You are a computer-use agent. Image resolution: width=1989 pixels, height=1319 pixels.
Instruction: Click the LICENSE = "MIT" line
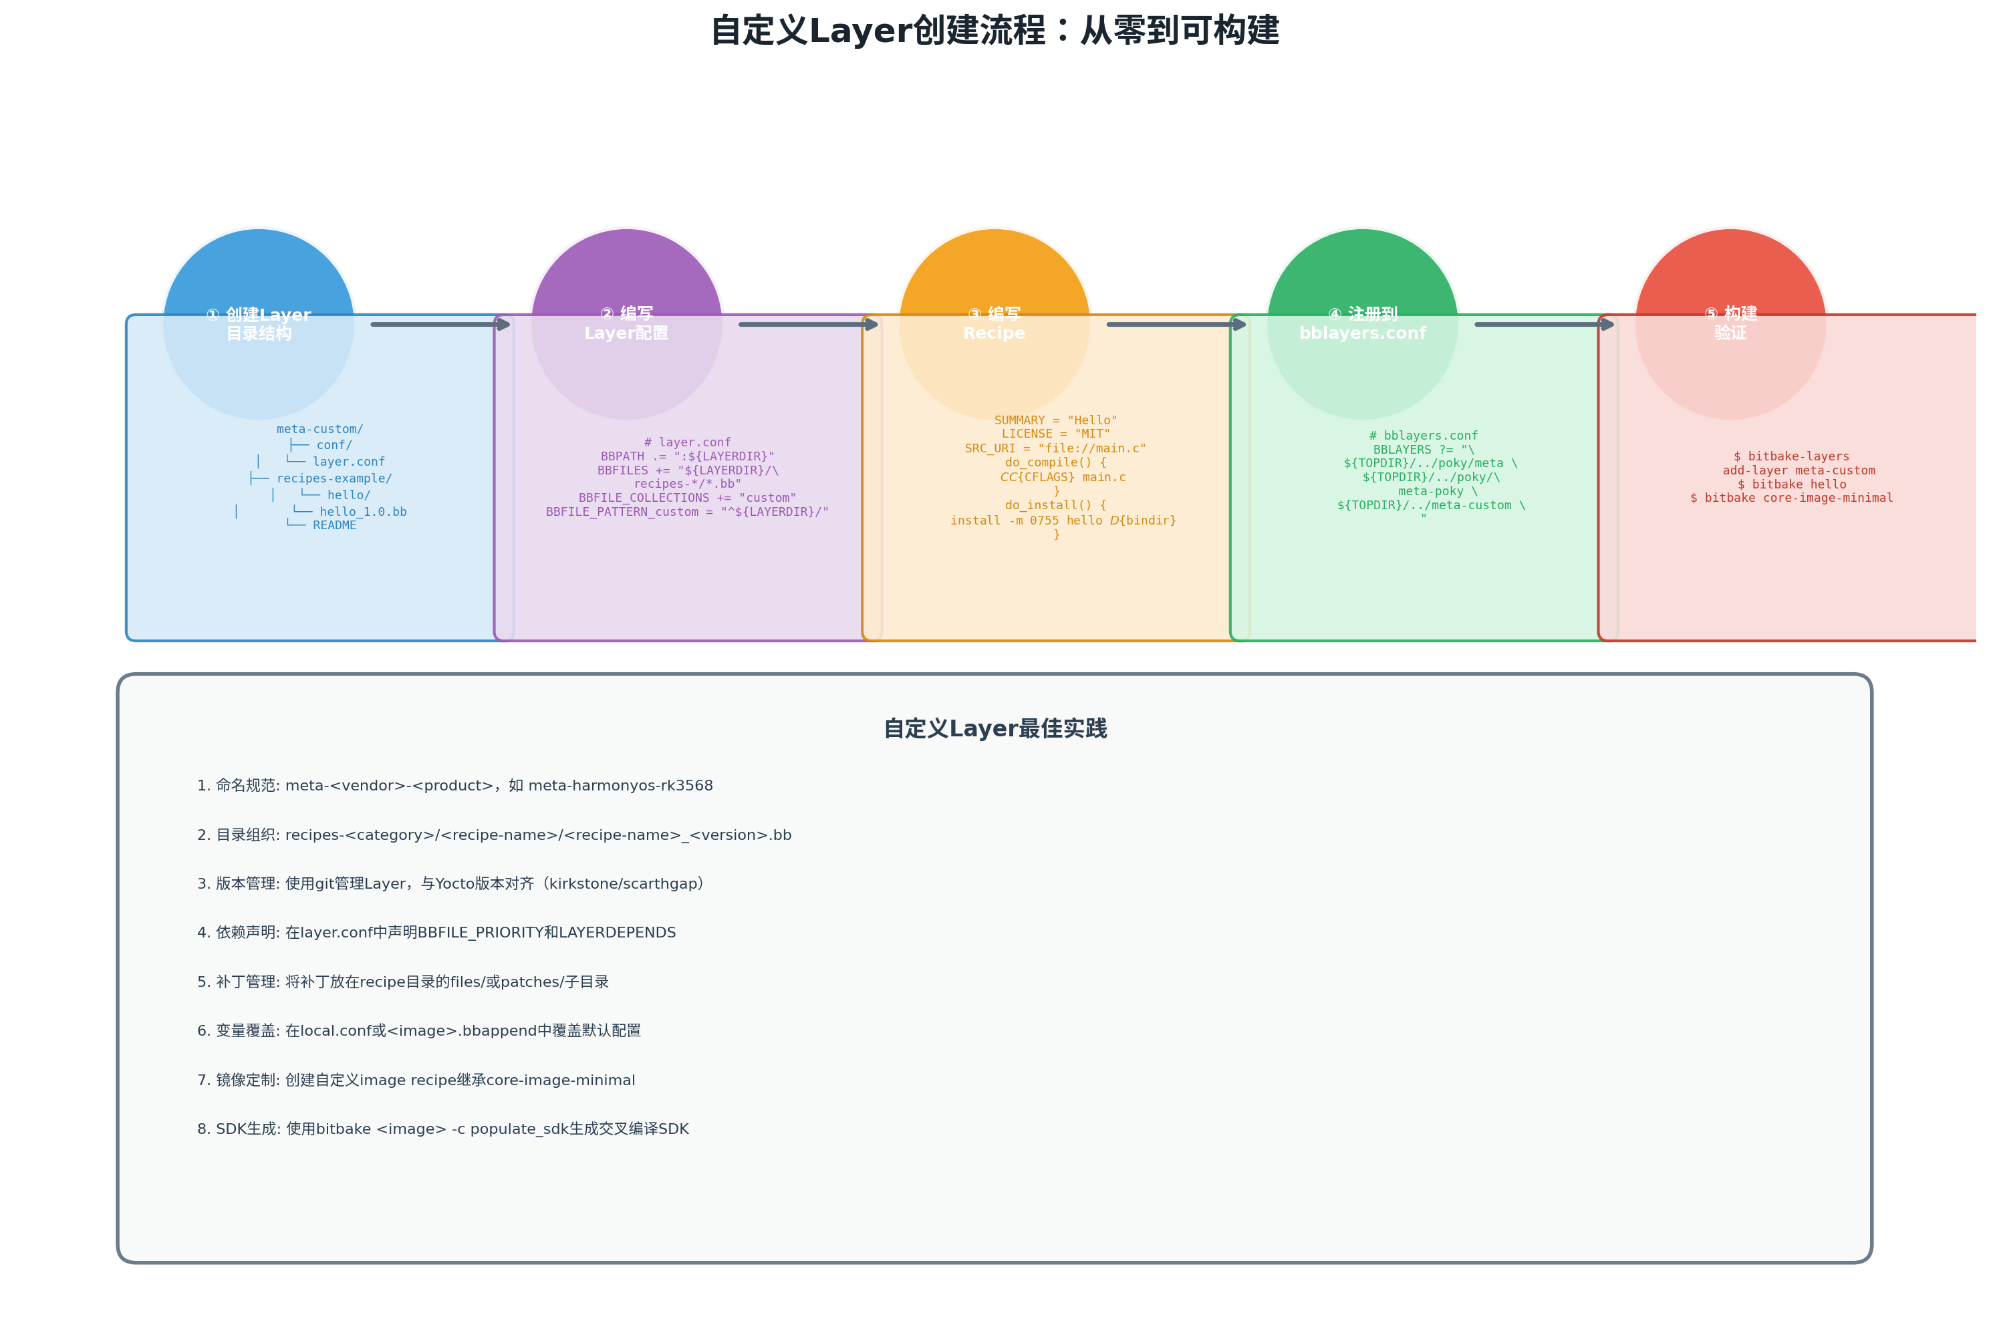point(1055,434)
